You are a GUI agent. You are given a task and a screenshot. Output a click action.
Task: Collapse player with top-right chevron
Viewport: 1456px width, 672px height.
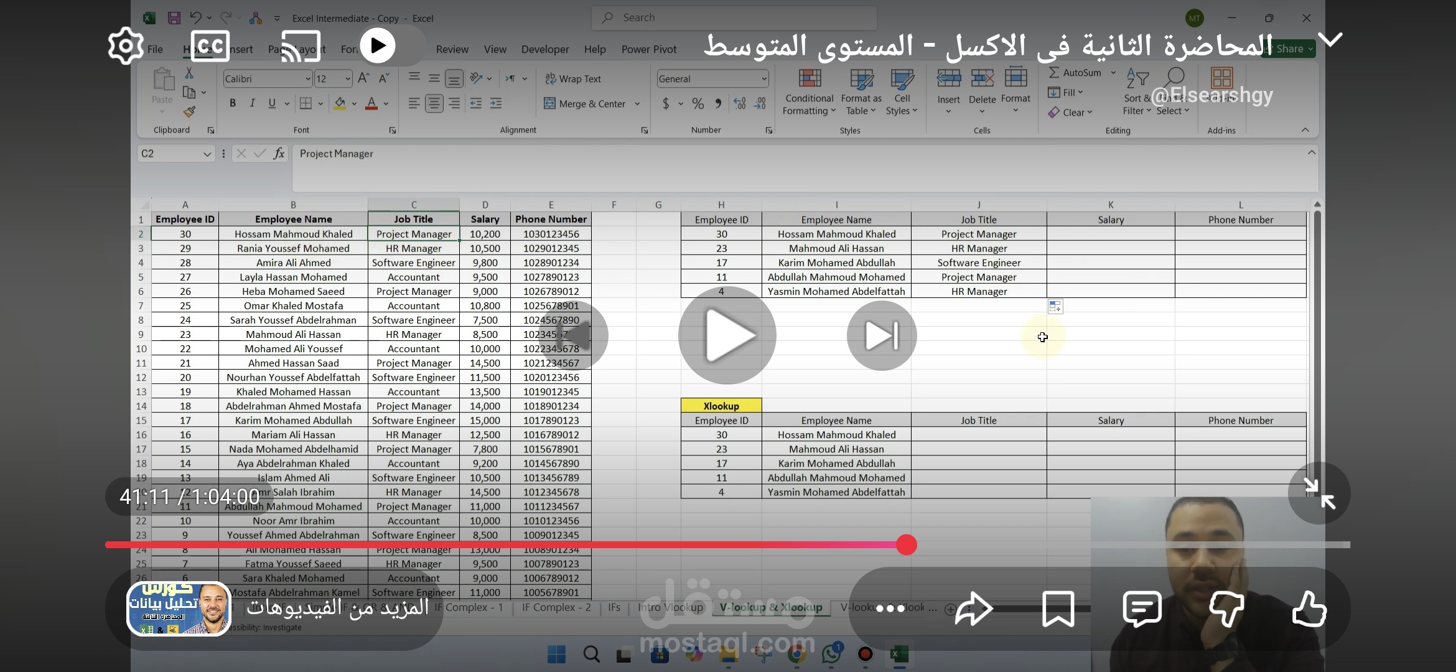pyautogui.click(x=1330, y=40)
